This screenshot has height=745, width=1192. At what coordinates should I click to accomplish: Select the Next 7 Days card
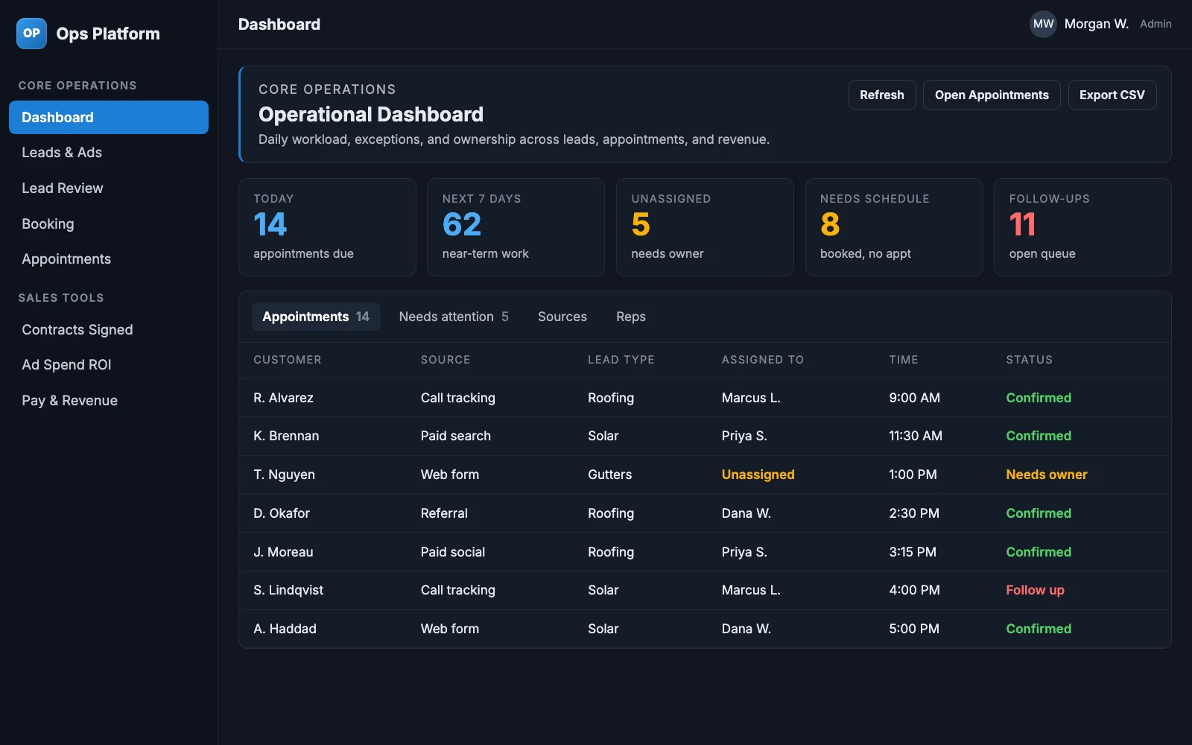tap(516, 227)
